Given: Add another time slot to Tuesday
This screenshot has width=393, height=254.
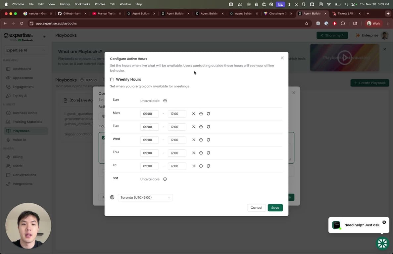Looking at the screenshot, I should click(201, 127).
